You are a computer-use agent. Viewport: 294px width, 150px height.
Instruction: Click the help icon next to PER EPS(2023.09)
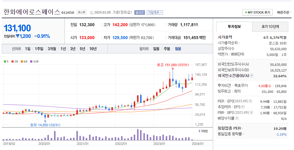coord(250,101)
